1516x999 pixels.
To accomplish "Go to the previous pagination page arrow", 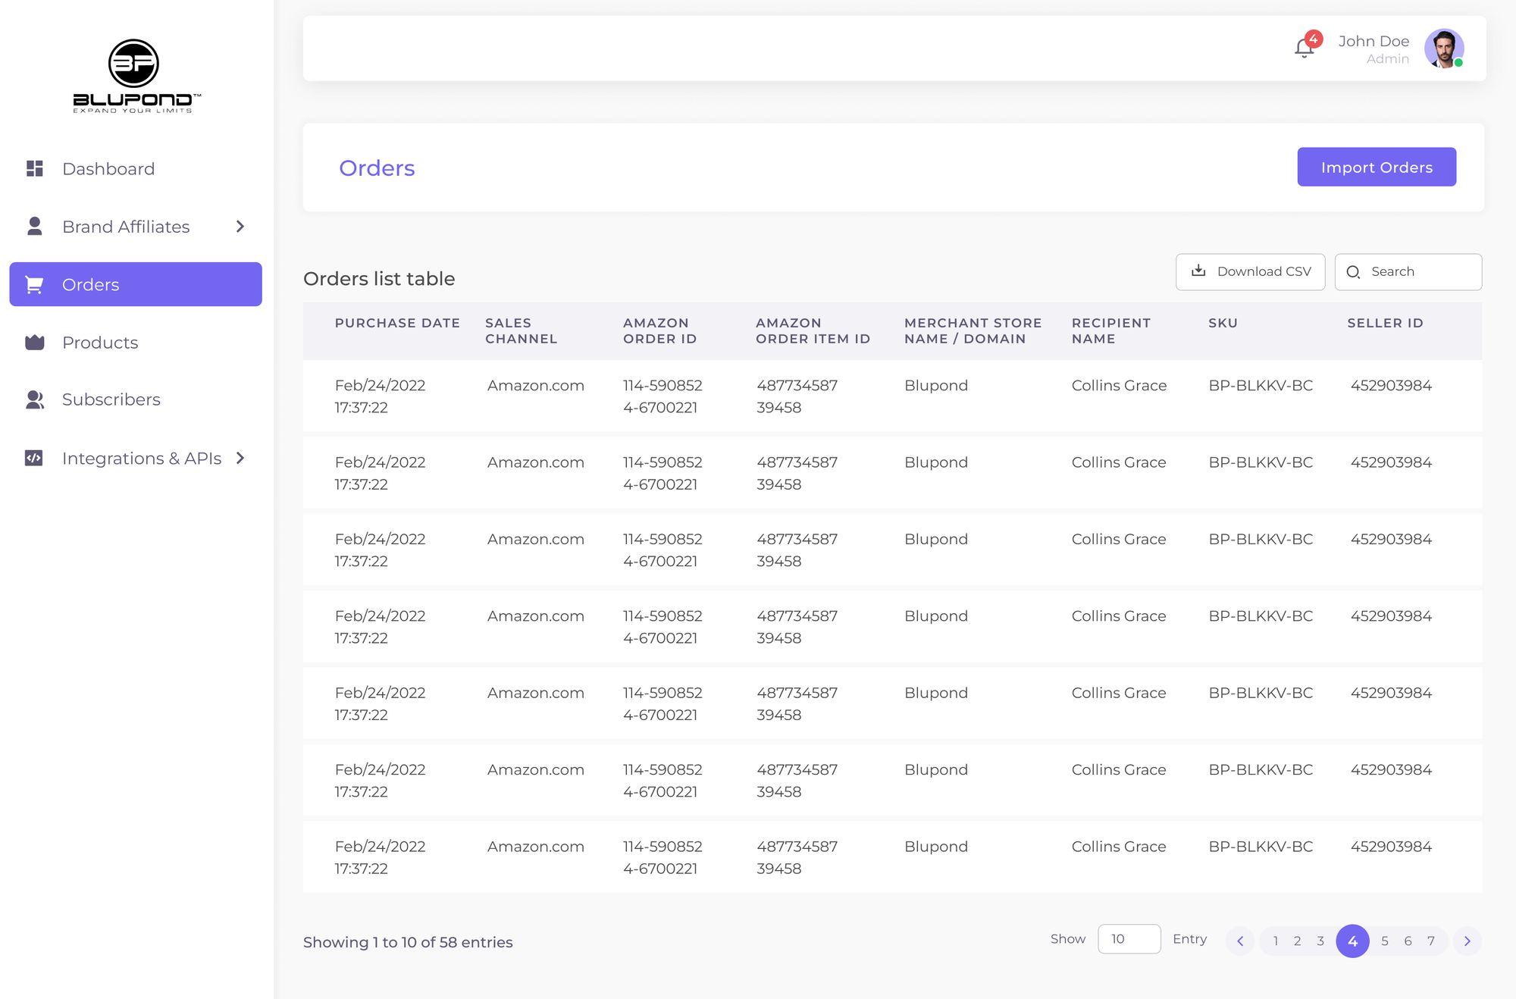I will coord(1240,941).
